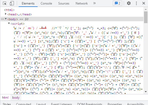Image resolution: width=148 pixels, height=105 pixels.
Task: Select the <script> tag
Action: tap(17, 24)
